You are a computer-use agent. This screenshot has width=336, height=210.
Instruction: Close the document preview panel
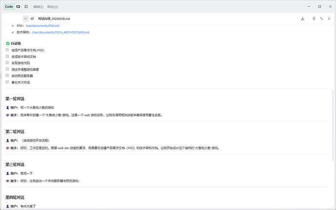(329, 19)
